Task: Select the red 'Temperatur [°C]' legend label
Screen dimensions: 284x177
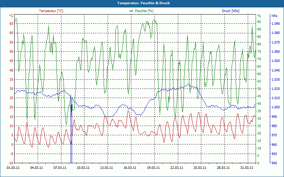Action: [51, 11]
